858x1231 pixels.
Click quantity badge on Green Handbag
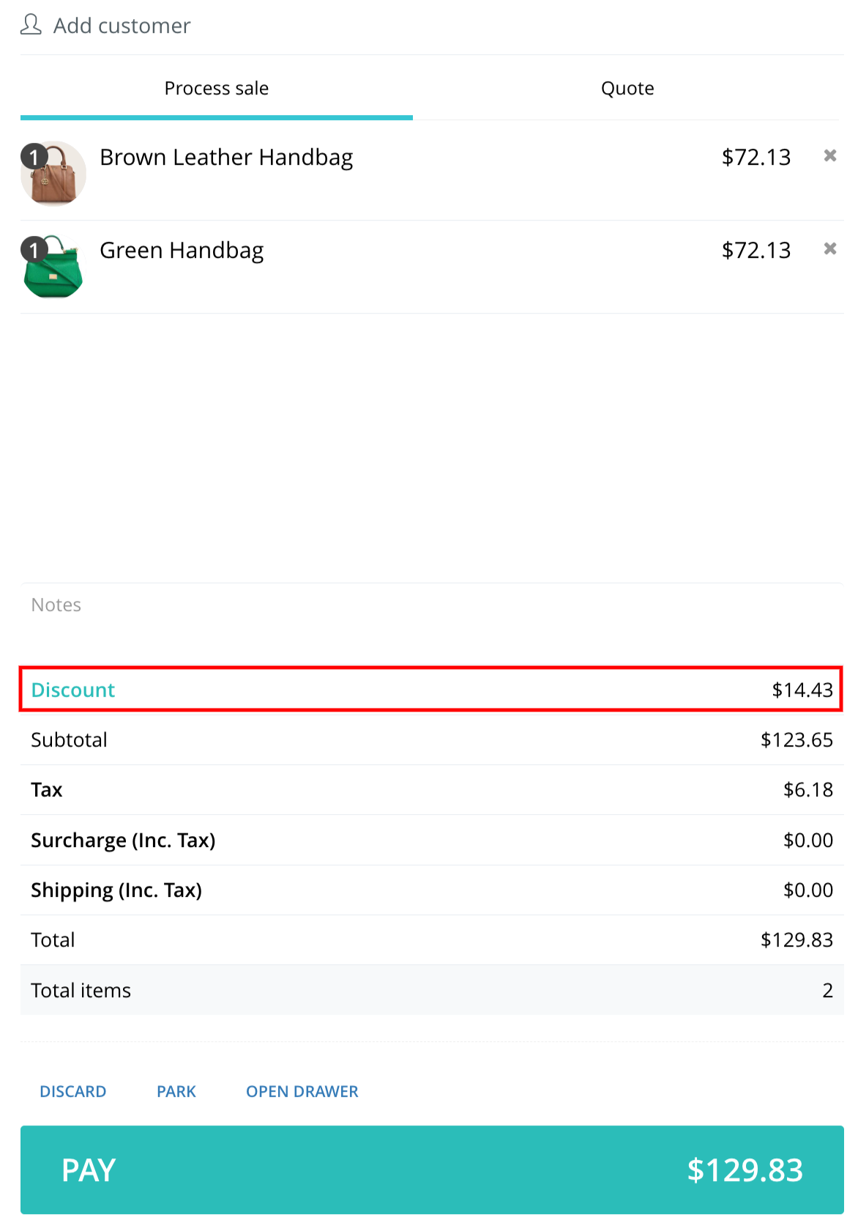coord(34,250)
